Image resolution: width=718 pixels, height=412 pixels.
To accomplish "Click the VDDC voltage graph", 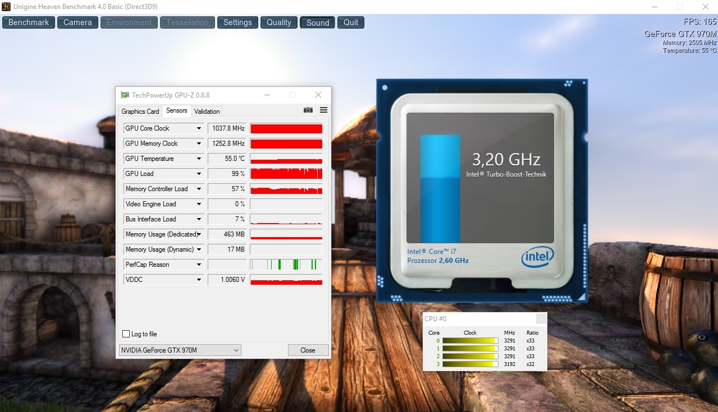I will pos(286,280).
